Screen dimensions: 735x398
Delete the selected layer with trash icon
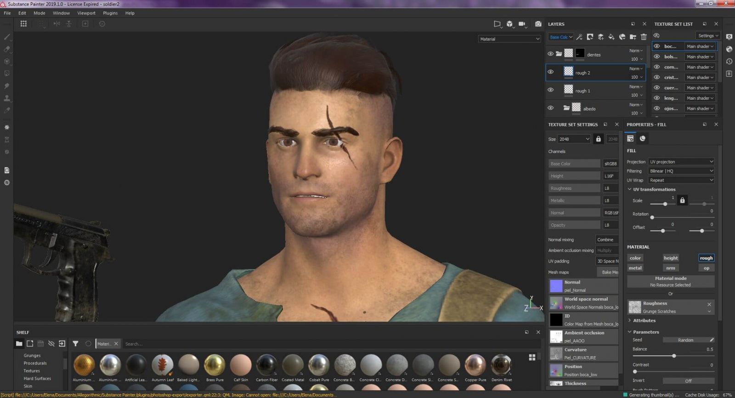tap(644, 37)
